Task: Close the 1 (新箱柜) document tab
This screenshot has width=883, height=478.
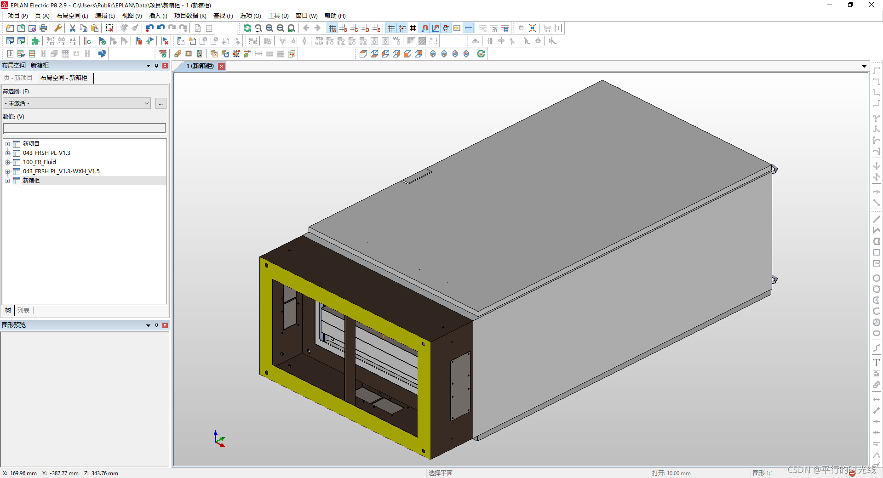Action: [222, 66]
